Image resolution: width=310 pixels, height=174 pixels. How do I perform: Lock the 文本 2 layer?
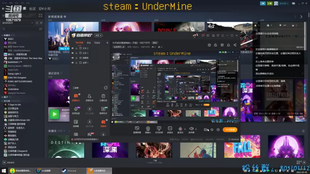(76, 48)
